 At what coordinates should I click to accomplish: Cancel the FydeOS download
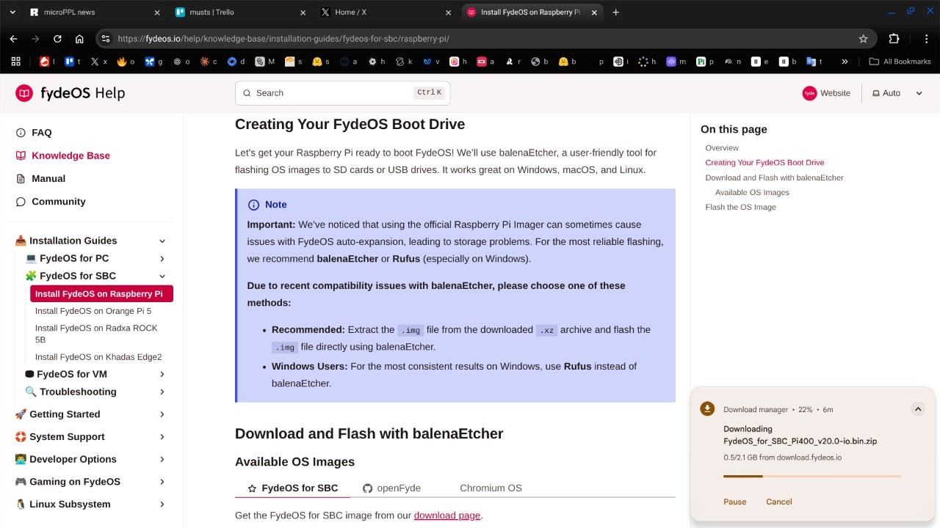point(778,502)
